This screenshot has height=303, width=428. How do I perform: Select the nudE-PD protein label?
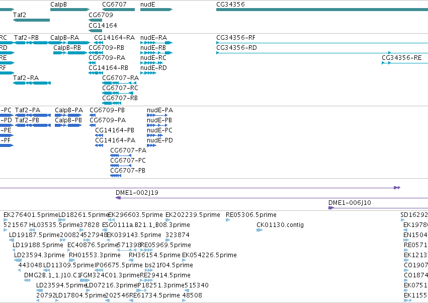(160, 140)
